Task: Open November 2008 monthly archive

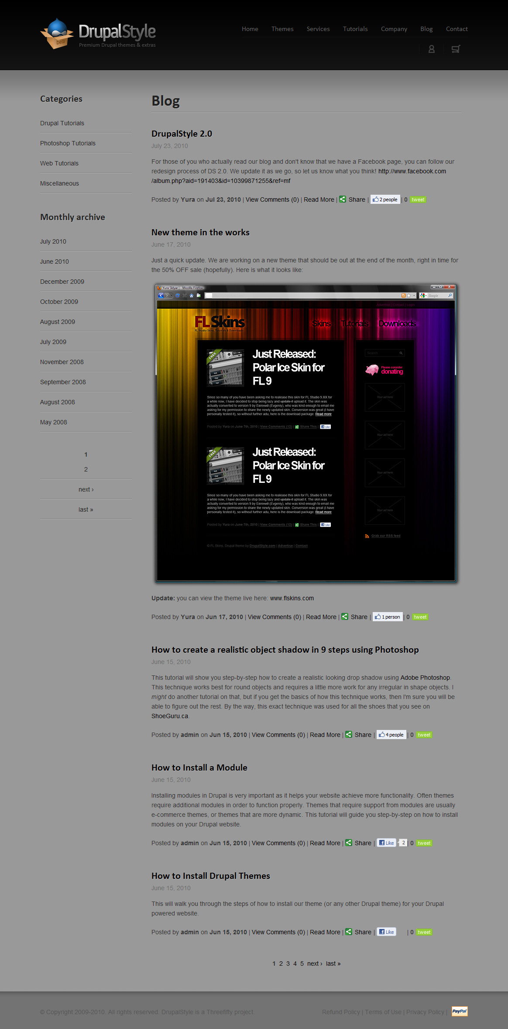Action: click(x=62, y=362)
